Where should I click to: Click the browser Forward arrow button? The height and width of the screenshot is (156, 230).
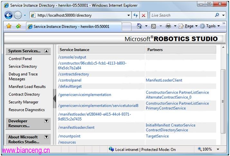(x=18, y=15)
